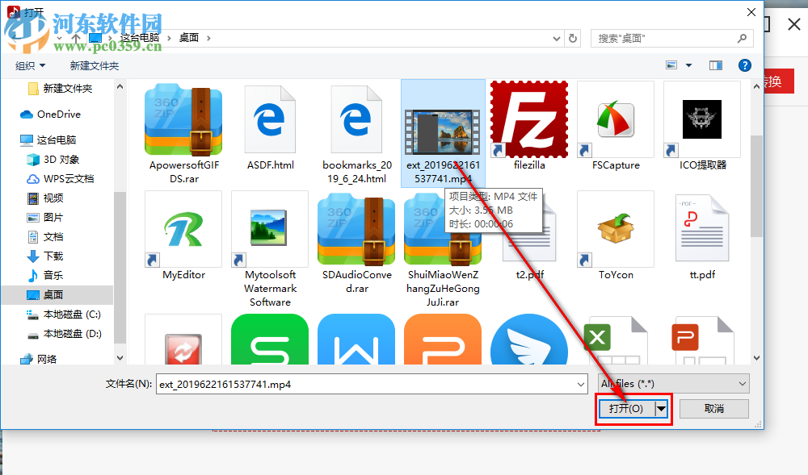Close the 打开 dialog window
The height and width of the screenshot is (475, 808).
(751, 12)
